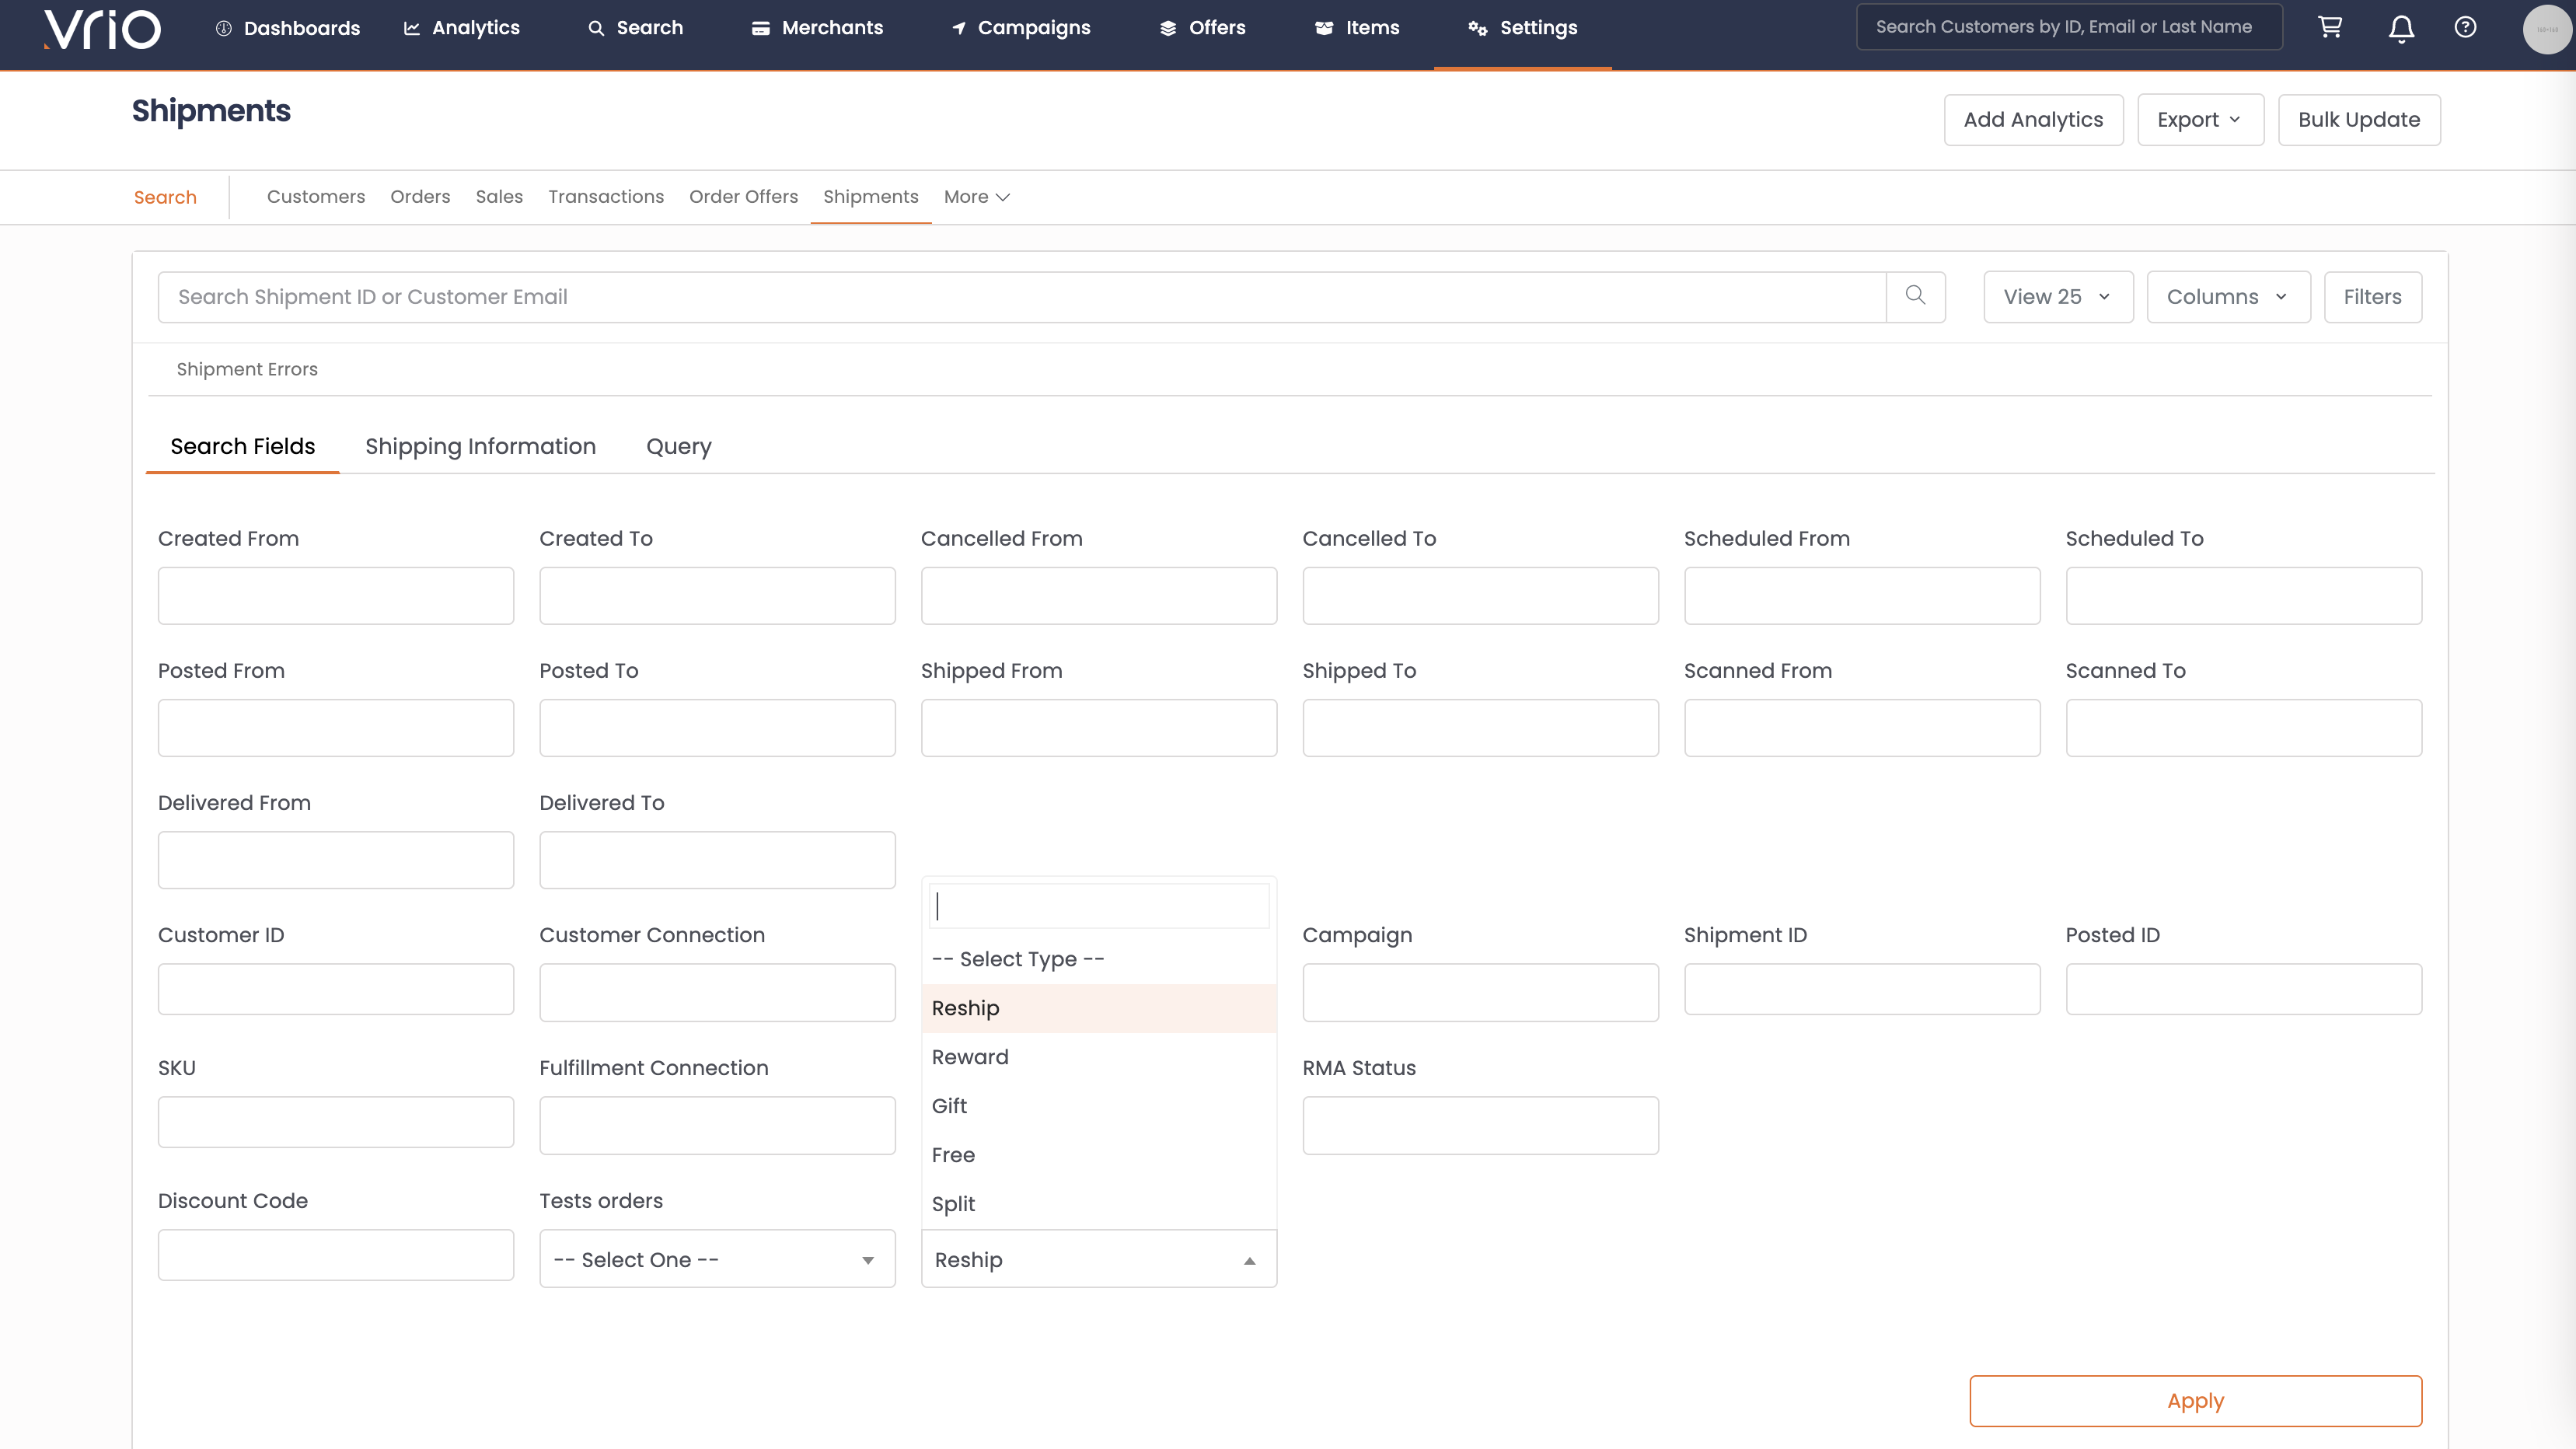The image size is (2576, 1449).
Task: Expand the More menu
Action: pos(976,197)
